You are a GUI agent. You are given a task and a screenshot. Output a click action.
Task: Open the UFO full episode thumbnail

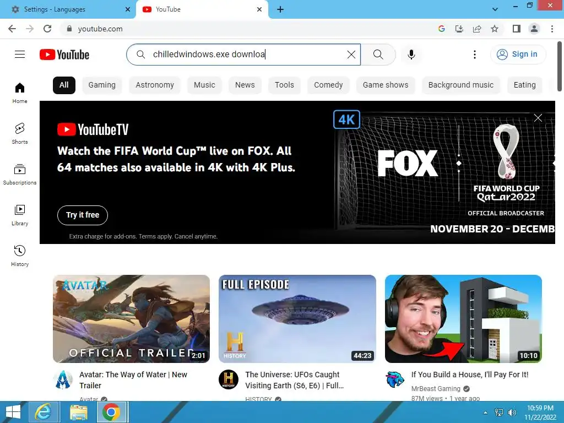pyautogui.click(x=297, y=319)
